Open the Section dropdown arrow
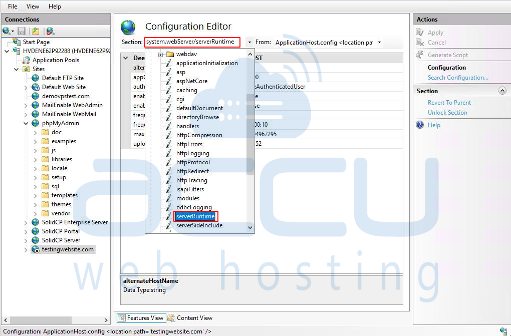Screen dimensions: 511x336 249,42
